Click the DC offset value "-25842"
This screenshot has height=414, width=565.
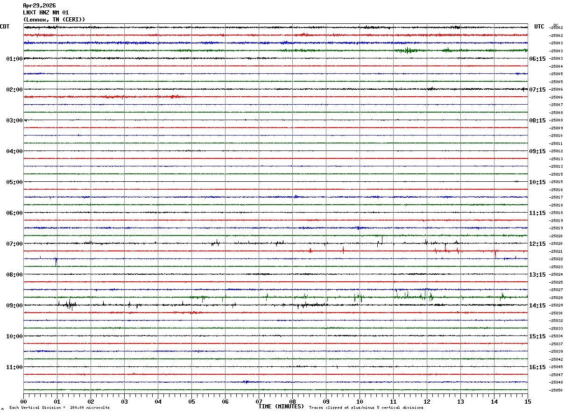[556, 359]
